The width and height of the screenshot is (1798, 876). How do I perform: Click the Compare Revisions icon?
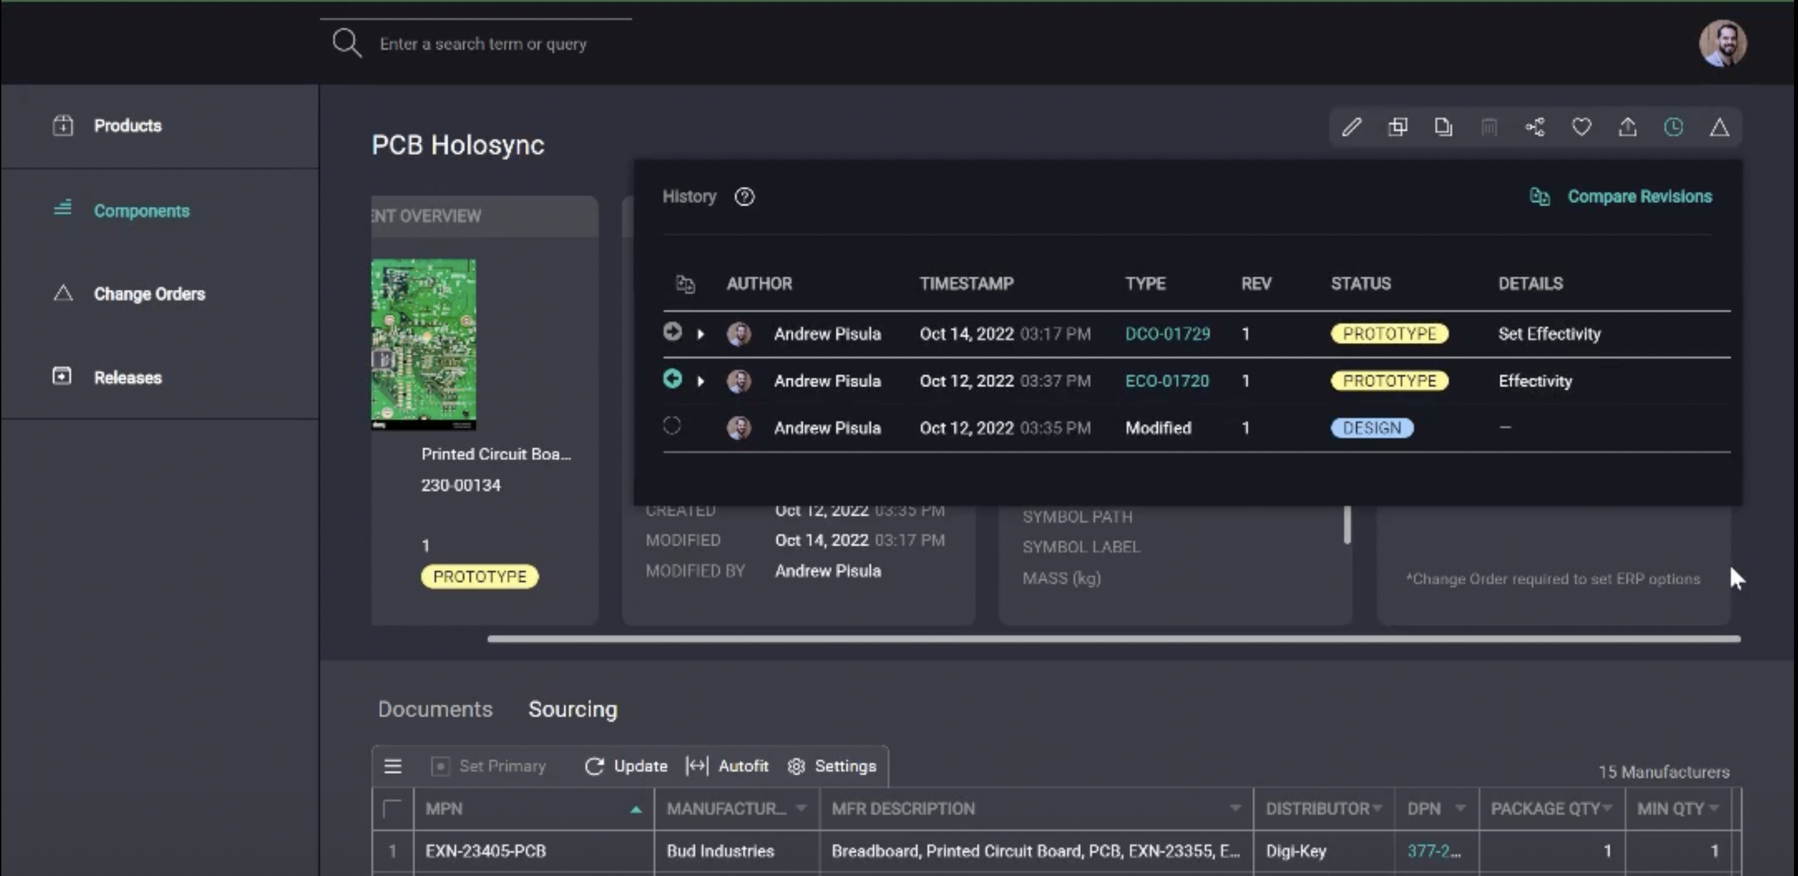1540,196
